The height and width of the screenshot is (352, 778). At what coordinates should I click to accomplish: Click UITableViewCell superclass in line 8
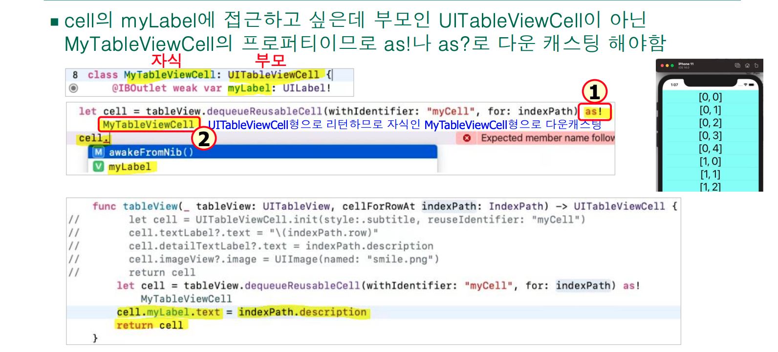coord(273,75)
